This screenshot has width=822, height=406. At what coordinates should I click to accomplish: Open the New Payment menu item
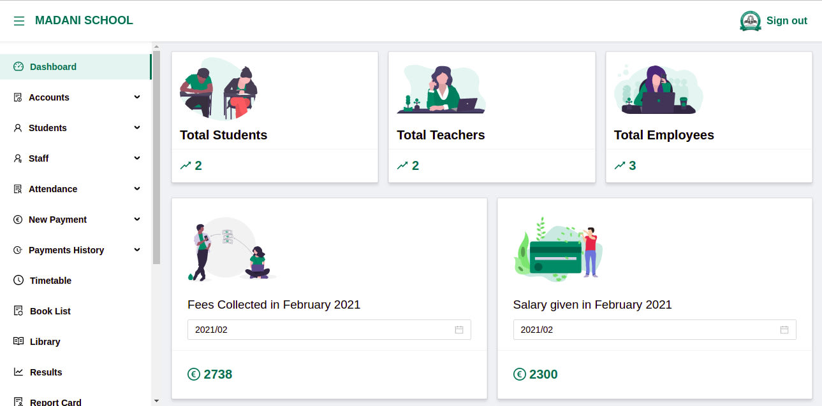[x=76, y=220]
